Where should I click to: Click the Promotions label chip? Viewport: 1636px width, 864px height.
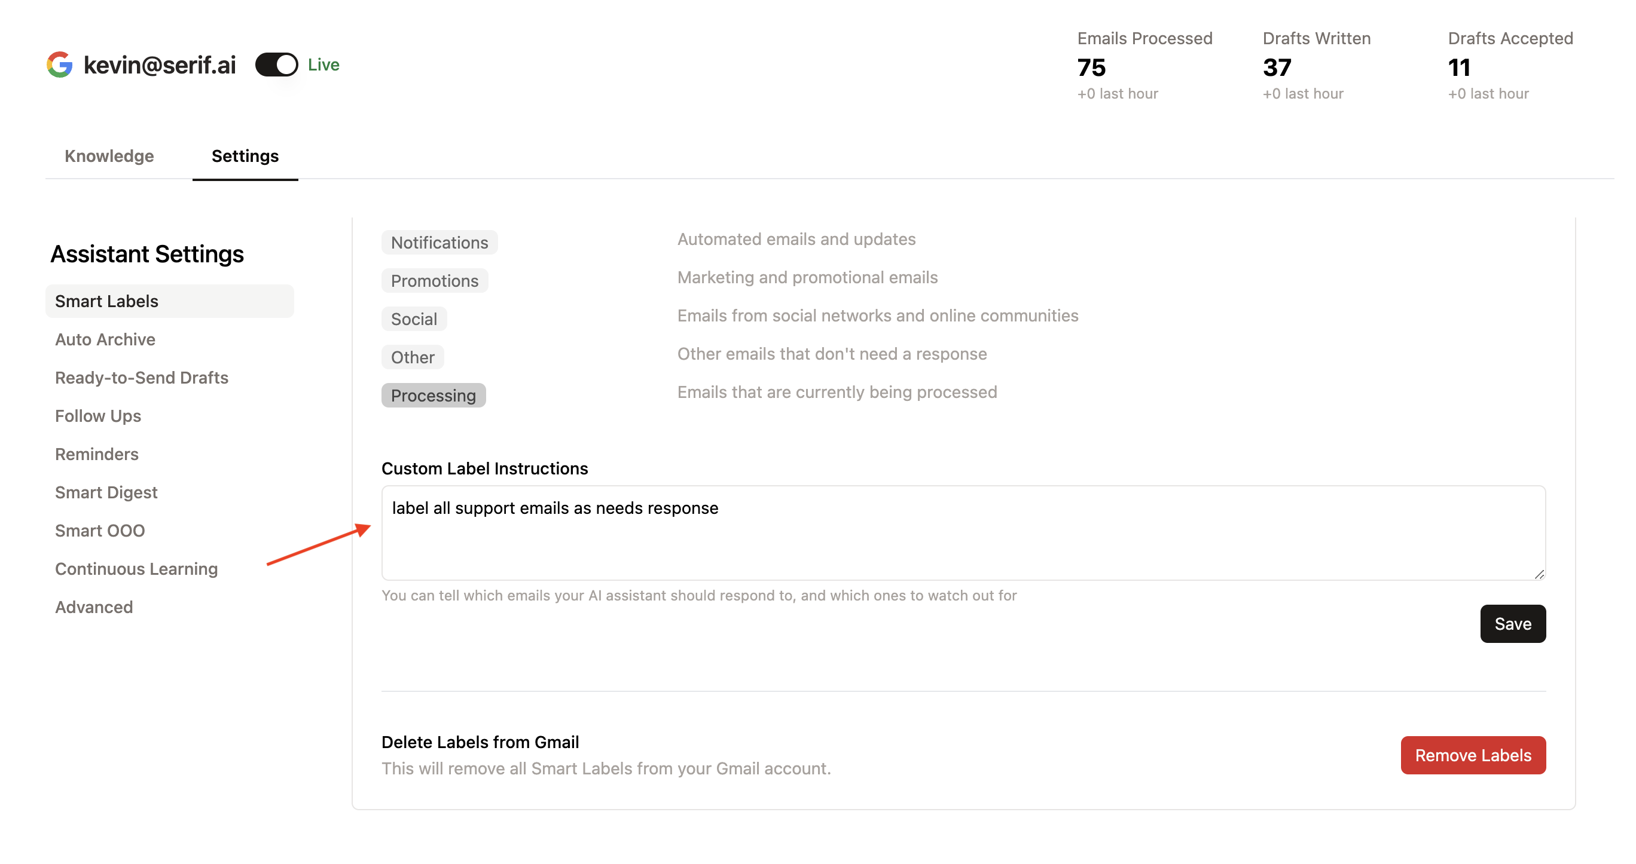[x=435, y=281]
